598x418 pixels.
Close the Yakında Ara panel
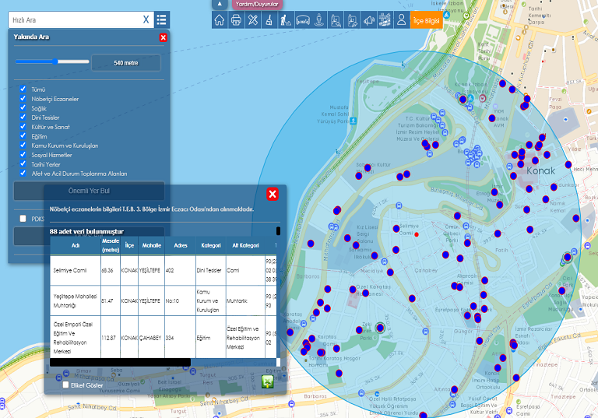pyautogui.click(x=163, y=37)
